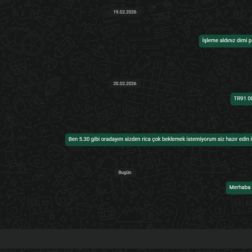252x252 pixels.
Task: Select the Merhaba message bubble
Action: click(239, 188)
